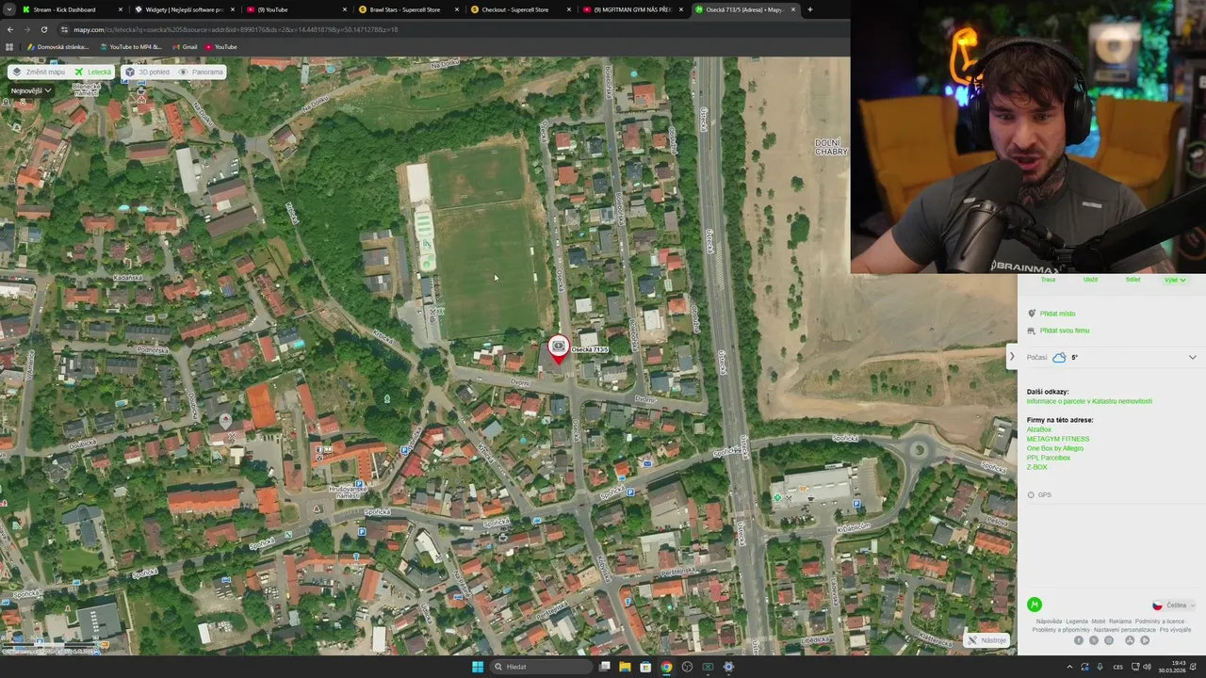
Task: Open One Box by Allegro link
Action: tap(1055, 448)
